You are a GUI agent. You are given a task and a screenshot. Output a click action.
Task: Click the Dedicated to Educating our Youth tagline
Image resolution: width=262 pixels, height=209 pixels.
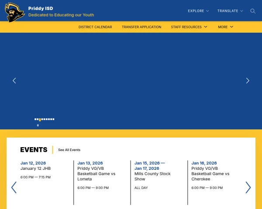point(61,15)
